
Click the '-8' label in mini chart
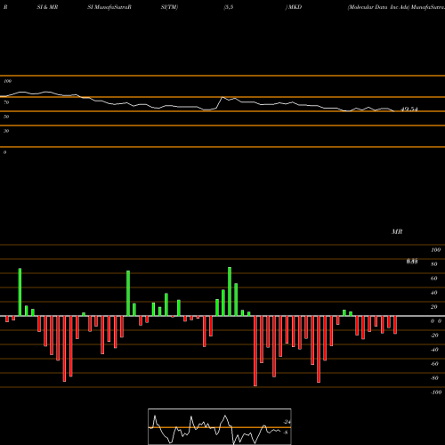pos(286,433)
